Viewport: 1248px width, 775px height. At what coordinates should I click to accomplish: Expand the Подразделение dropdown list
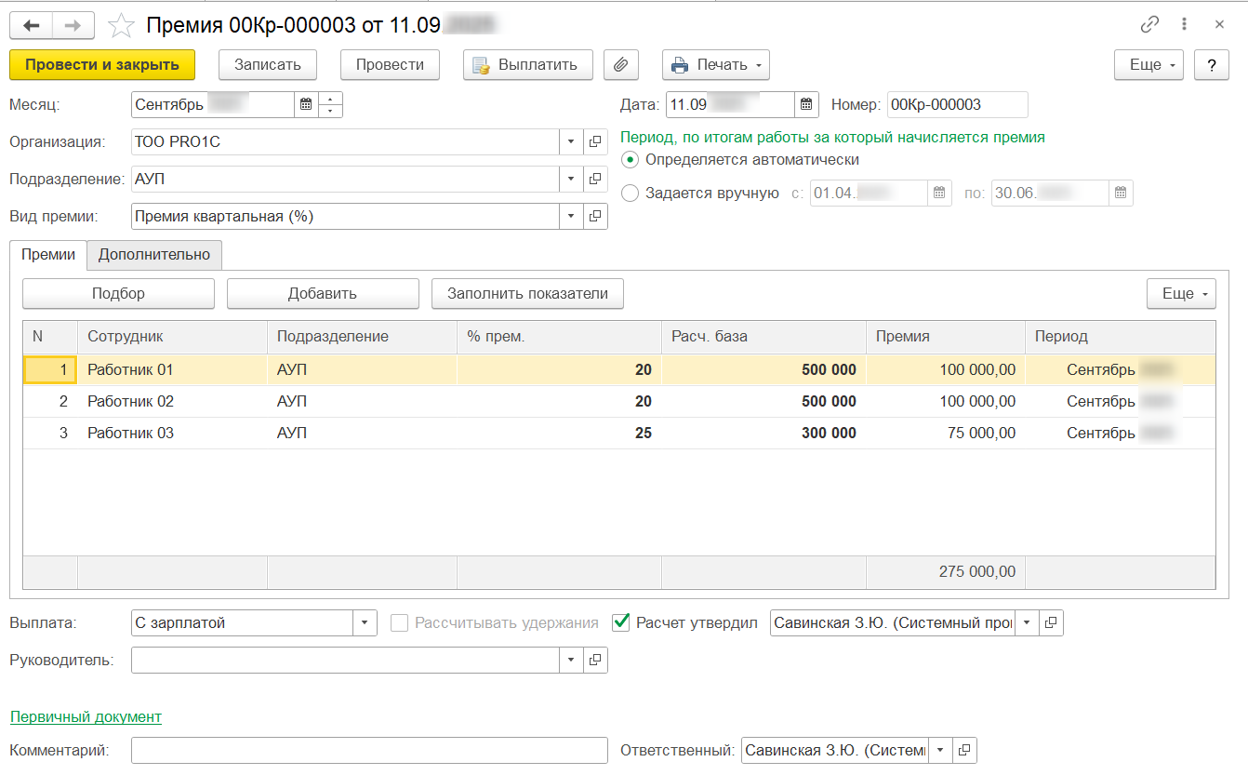(x=570, y=180)
